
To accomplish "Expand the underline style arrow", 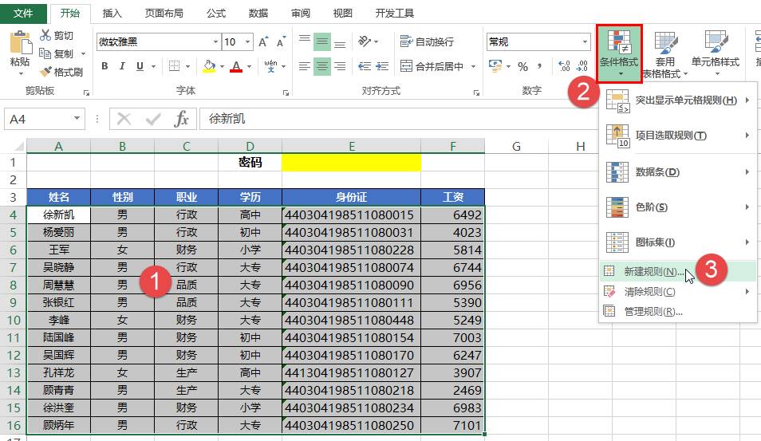I will [x=153, y=66].
